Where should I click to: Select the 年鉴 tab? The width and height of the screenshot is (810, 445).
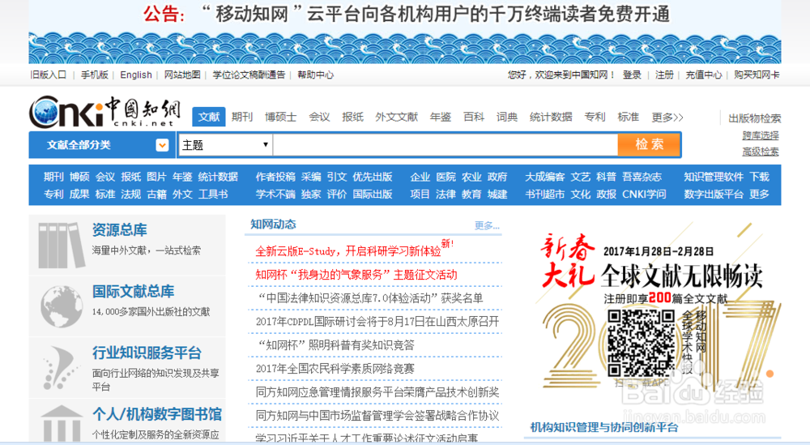[x=440, y=118]
